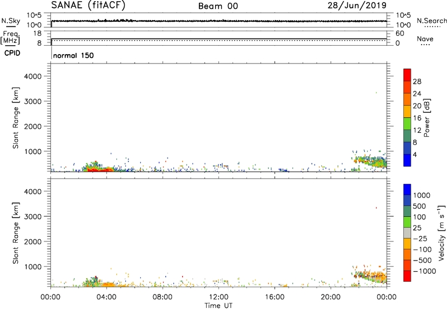Viewport: 447px width, 309px height.
Task: Click the Slant Range label of velocity panel
Action: tap(16, 233)
